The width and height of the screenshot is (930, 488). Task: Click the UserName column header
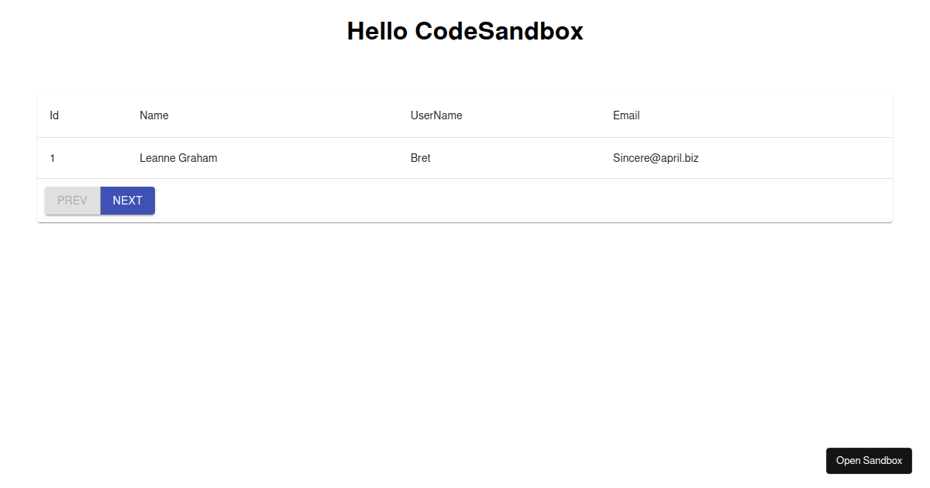tap(436, 115)
